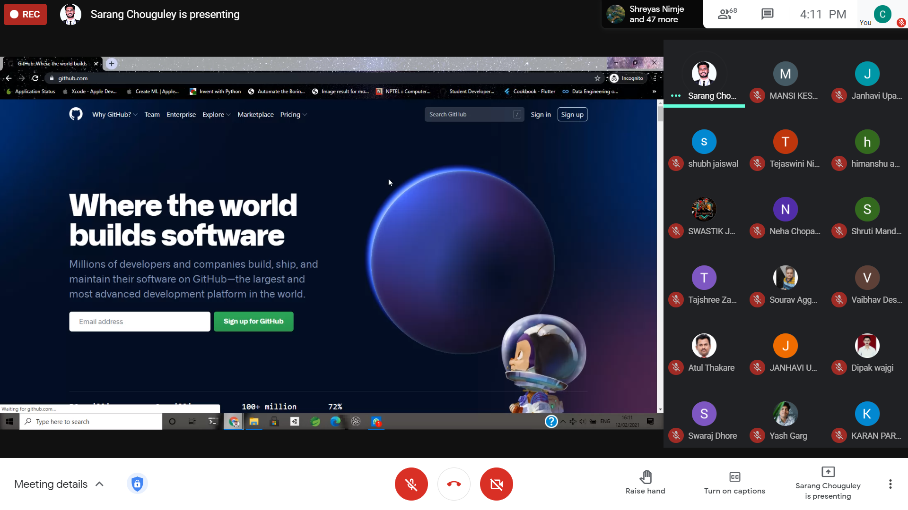Image resolution: width=908 pixels, height=510 pixels.
Task: Select GitHub: Where the world builds tab
Action: point(52,63)
